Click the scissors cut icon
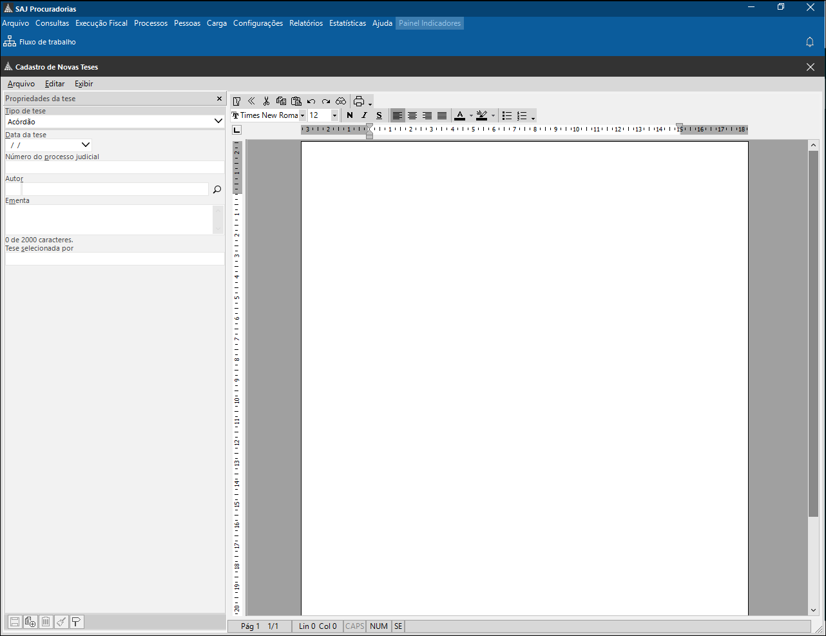This screenshot has height=636, width=826. [x=266, y=101]
